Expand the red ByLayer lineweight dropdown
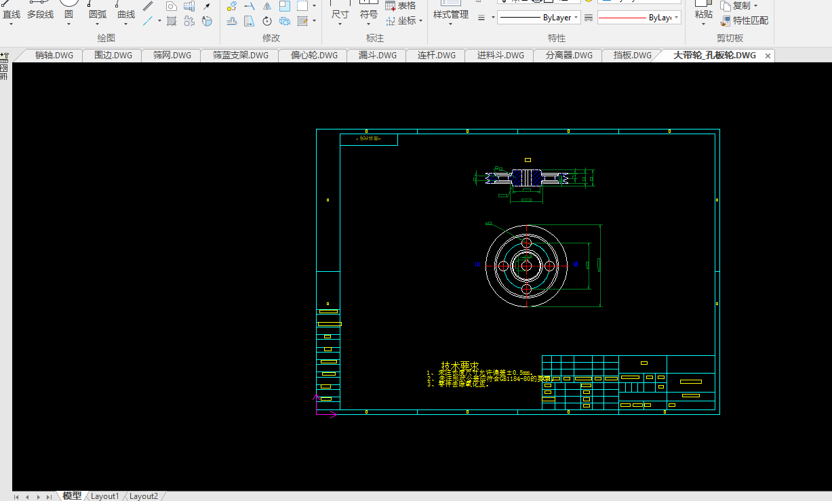The height and width of the screenshot is (501, 832). (x=676, y=18)
